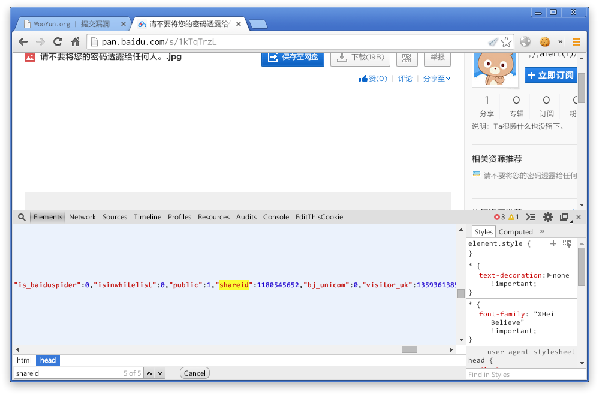
Task: Click the highlighted shareid text
Action: pos(234,285)
